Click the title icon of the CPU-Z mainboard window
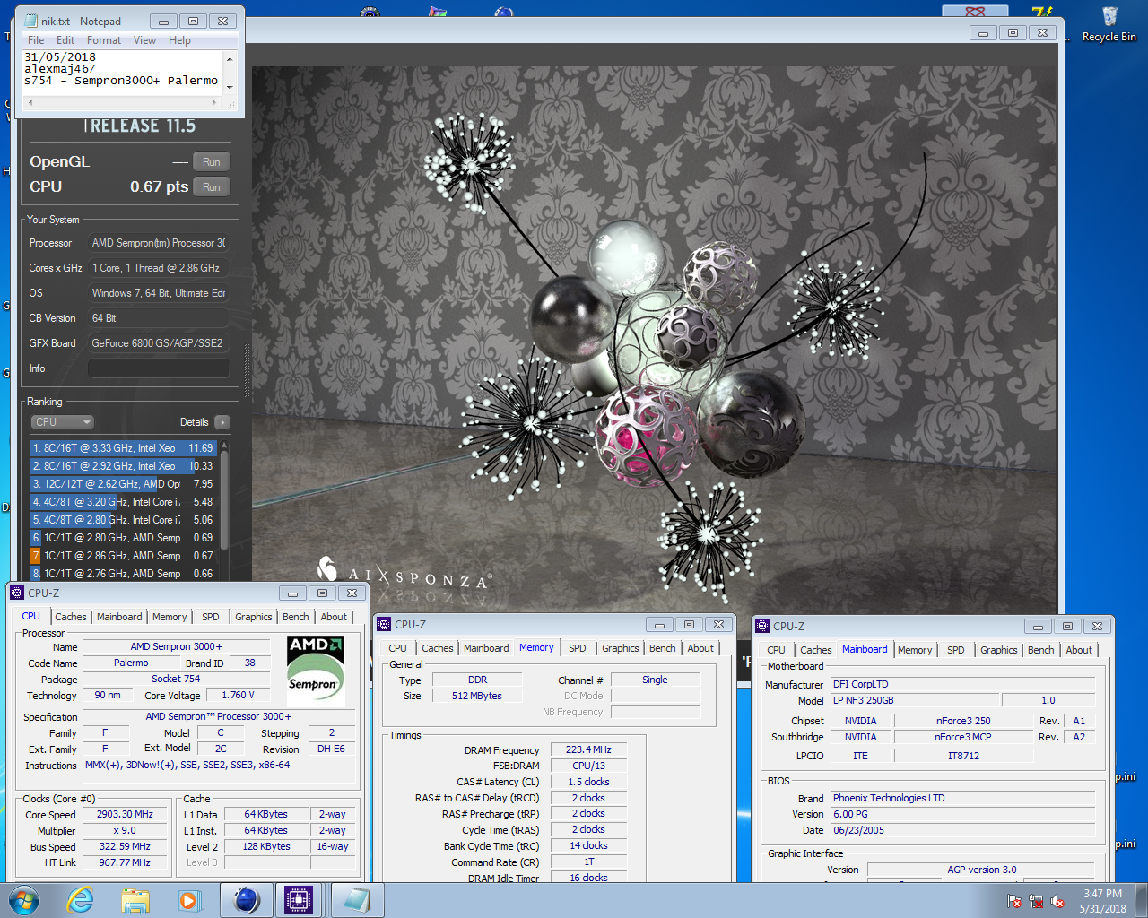 (762, 626)
